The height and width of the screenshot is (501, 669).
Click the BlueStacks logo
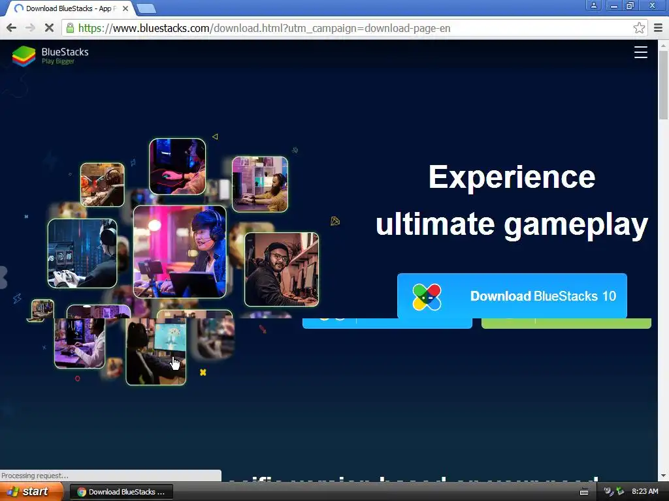[50, 56]
